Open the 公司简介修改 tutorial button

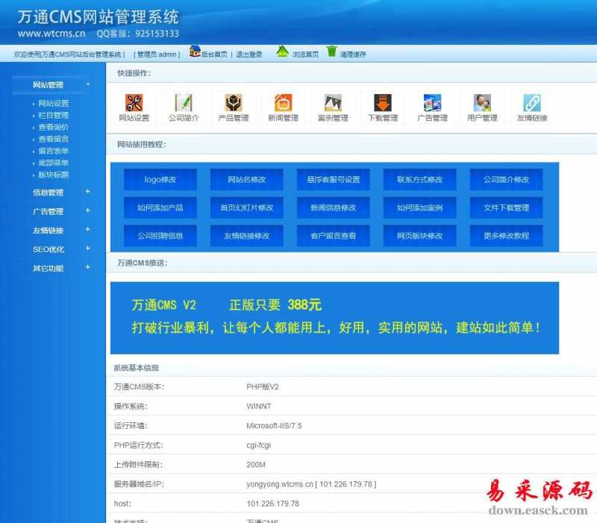tap(507, 179)
